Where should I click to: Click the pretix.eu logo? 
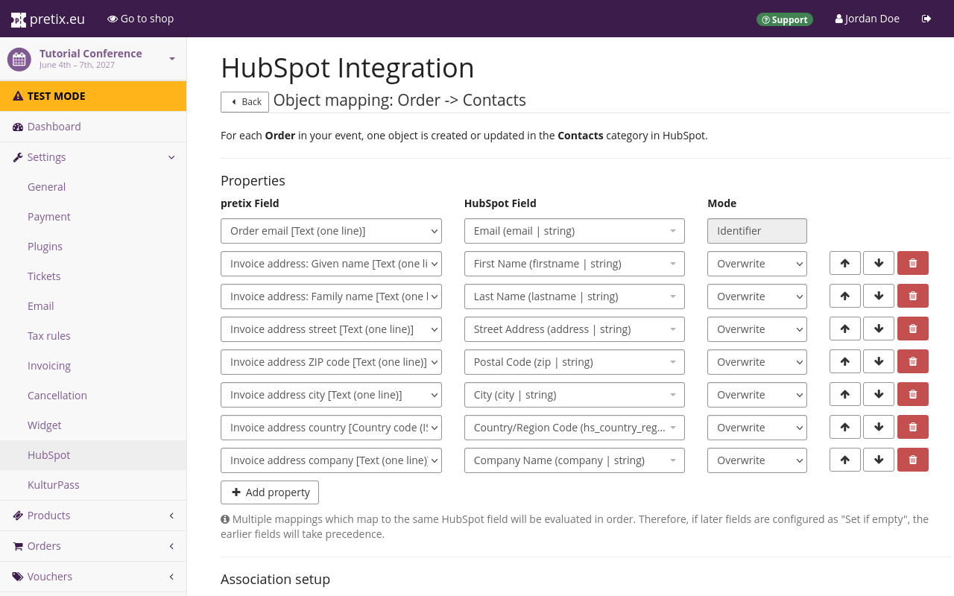point(48,19)
